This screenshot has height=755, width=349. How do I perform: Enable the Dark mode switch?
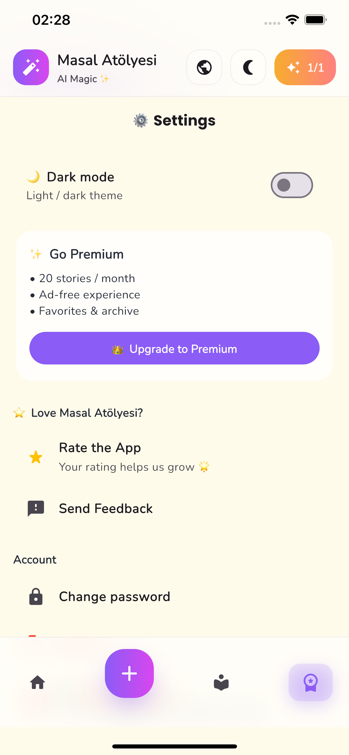[x=292, y=185]
